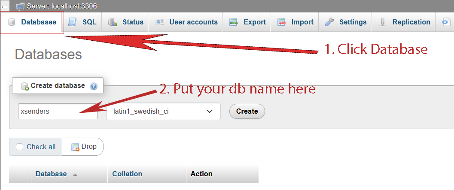The width and height of the screenshot is (454, 190).
Task: Click the Import icon
Action: (x=282, y=22)
